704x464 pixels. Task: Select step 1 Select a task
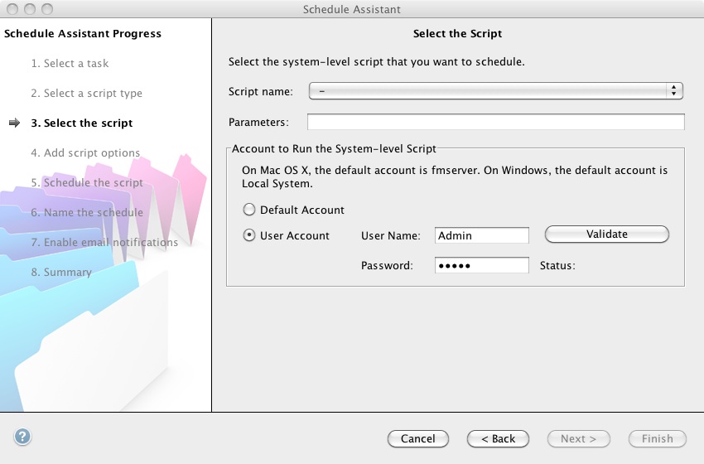point(70,64)
